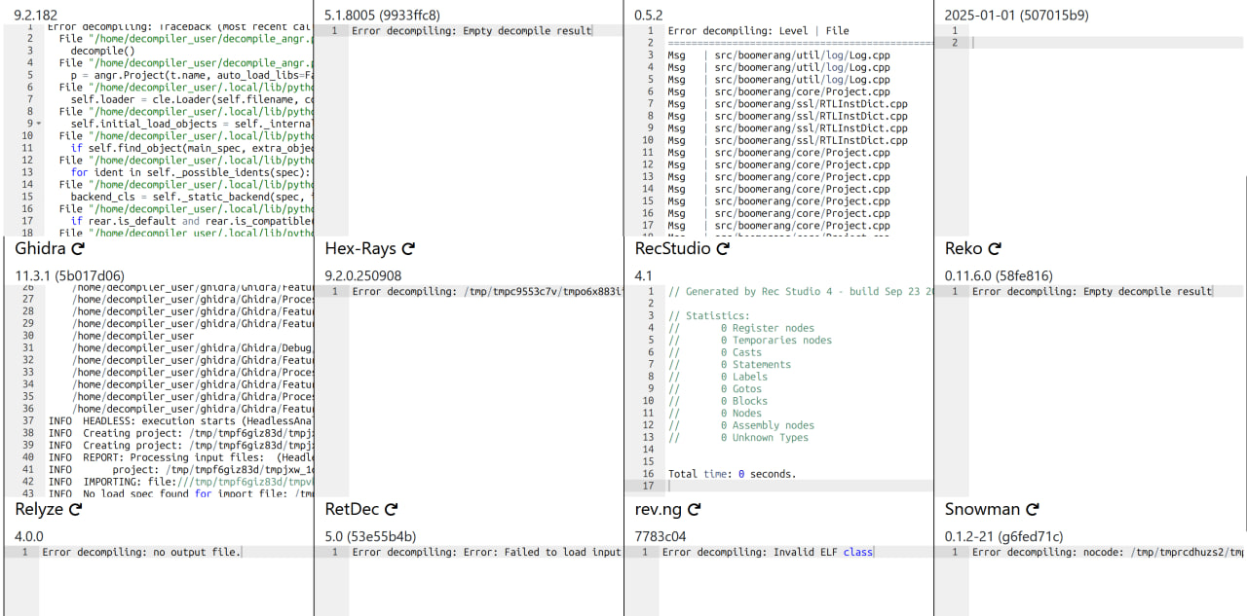Click 'Total time: 0 seconds' line in RecStudio

pos(732,474)
